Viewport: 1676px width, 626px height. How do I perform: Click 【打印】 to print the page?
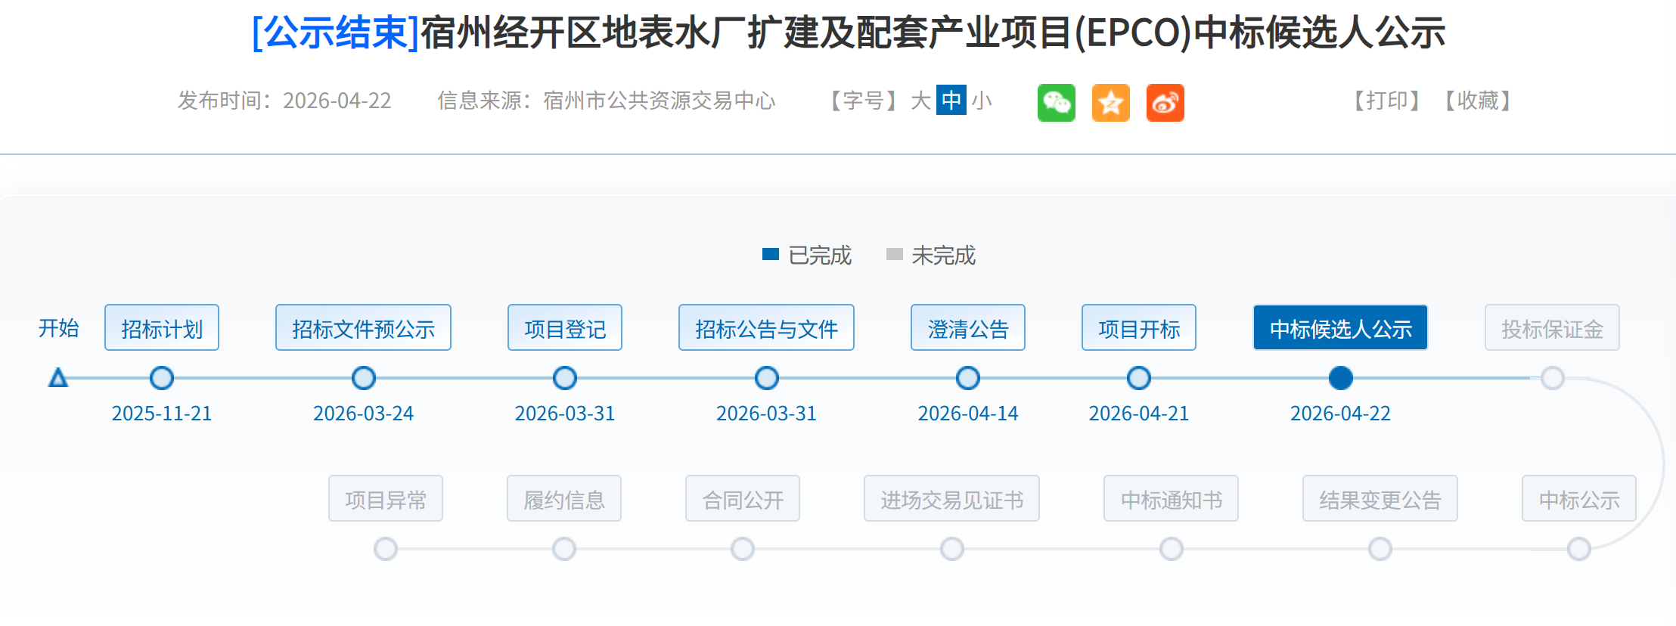tap(1386, 101)
